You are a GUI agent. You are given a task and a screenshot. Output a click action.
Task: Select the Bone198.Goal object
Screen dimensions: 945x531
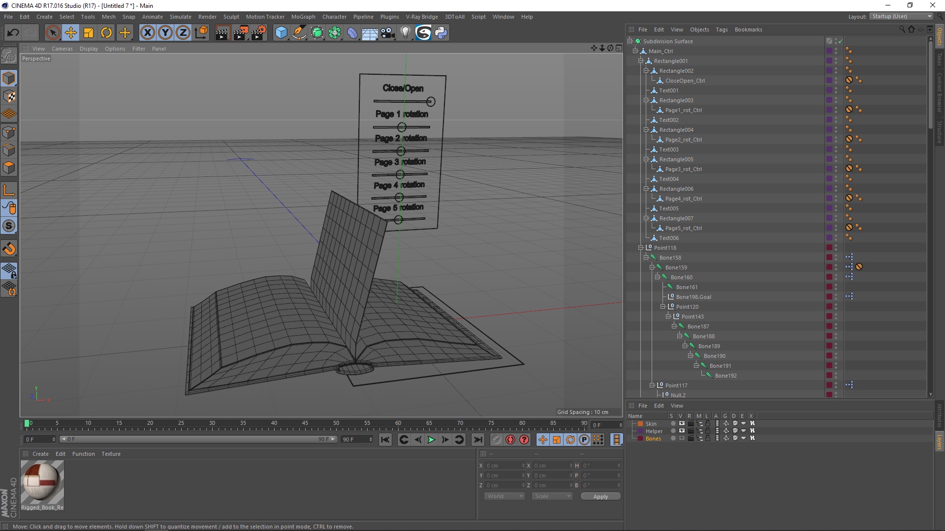pyautogui.click(x=693, y=297)
